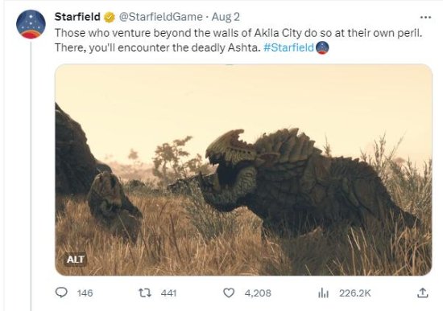Retweet using the arrows icon
This screenshot has height=311, width=443.
click(x=145, y=293)
